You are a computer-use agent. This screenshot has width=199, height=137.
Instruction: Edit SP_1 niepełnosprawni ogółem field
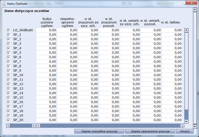pos(67,35)
